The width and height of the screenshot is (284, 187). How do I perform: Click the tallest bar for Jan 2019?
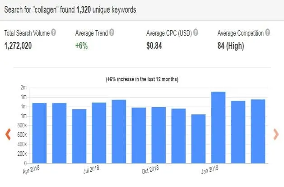pyautogui.click(x=218, y=127)
